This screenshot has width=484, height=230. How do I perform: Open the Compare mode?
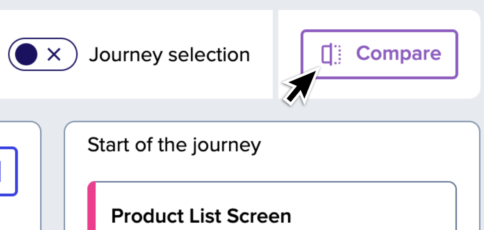379,54
